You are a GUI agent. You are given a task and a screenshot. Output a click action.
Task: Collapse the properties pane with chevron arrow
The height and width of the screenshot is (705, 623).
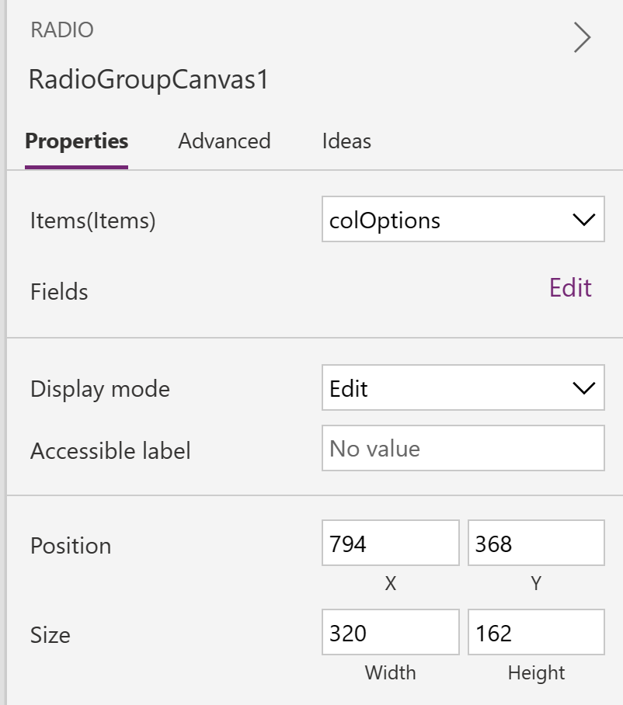pos(582,37)
